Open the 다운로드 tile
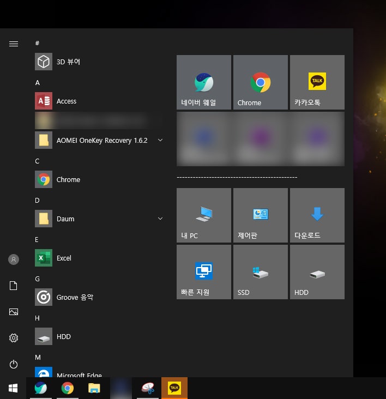 click(317, 215)
